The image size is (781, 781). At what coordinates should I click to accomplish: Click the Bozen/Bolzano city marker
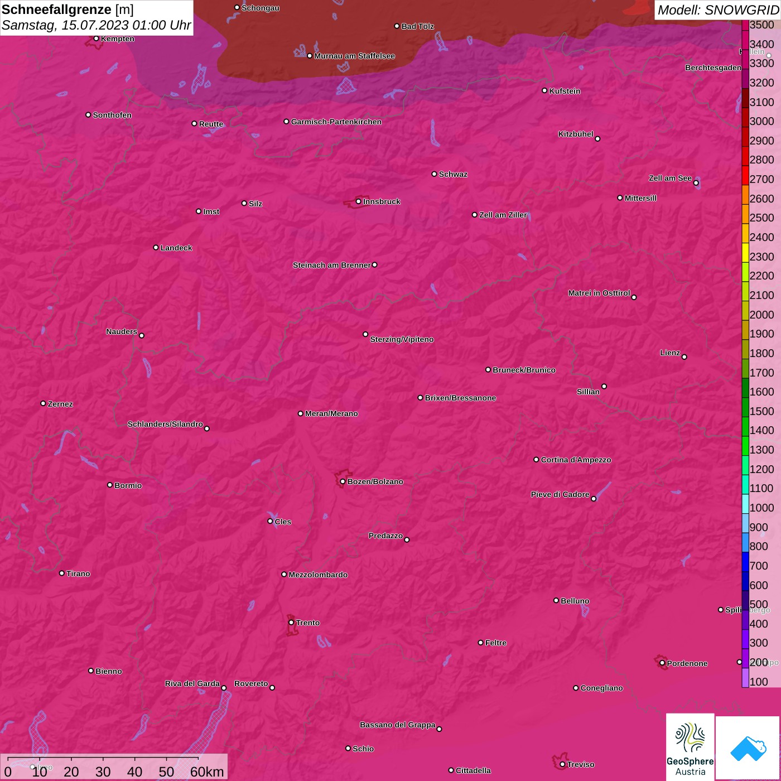coord(343,481)
